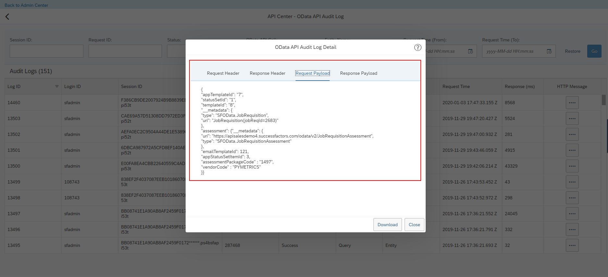608x277 pixels.
Task: Sort by Login ID column header
Action: pos(72,86)
